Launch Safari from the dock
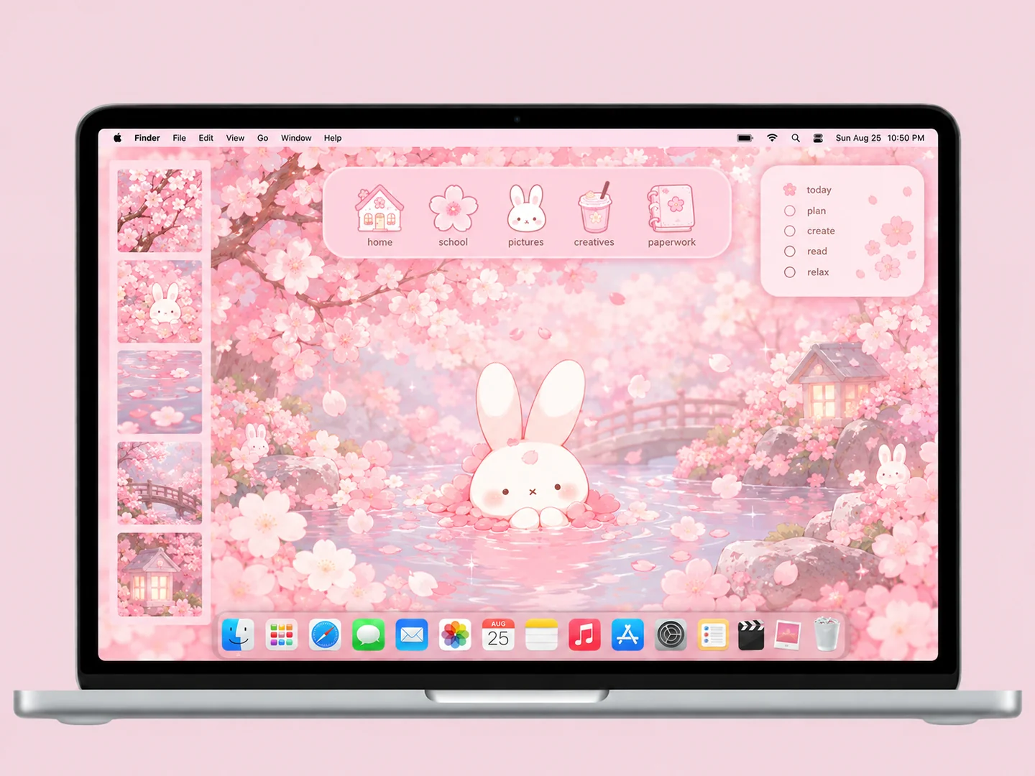 pos(325,635)
